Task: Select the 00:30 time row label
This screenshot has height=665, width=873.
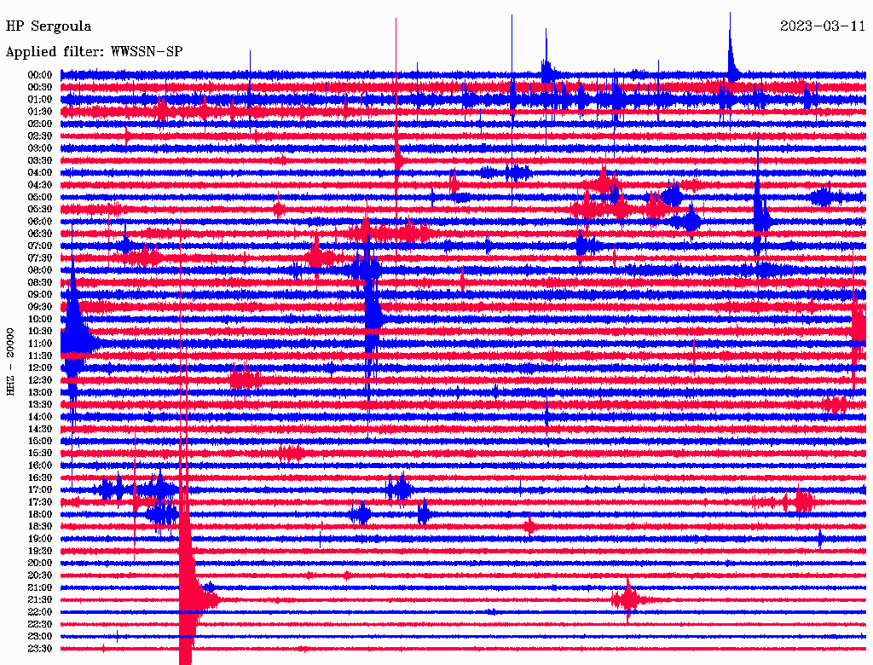Action: point(40,87)
